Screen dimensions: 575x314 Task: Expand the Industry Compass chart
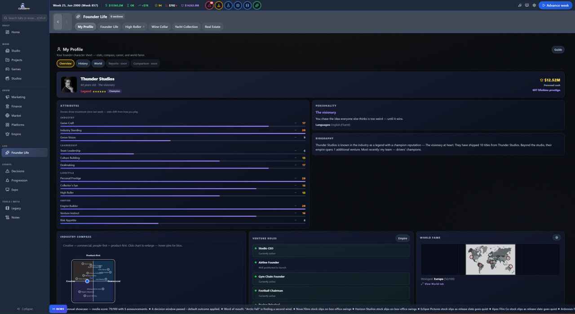(93, 281)
